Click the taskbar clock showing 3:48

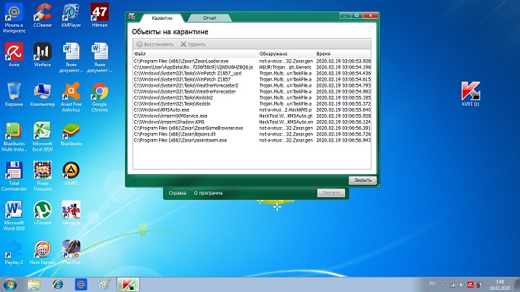point(499,284)
